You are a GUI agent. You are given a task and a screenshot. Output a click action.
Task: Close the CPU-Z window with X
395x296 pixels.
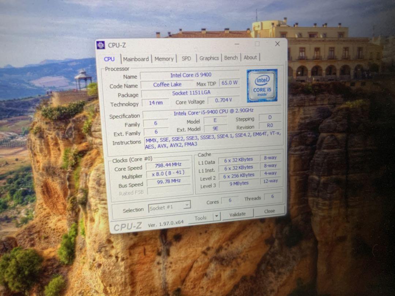coord(277,44)
